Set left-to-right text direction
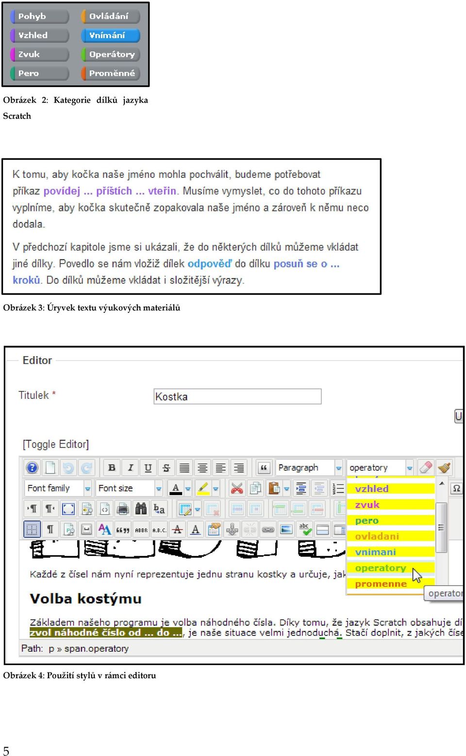The height and width of the screenshot is (756, 466). (x=32, y=509)
